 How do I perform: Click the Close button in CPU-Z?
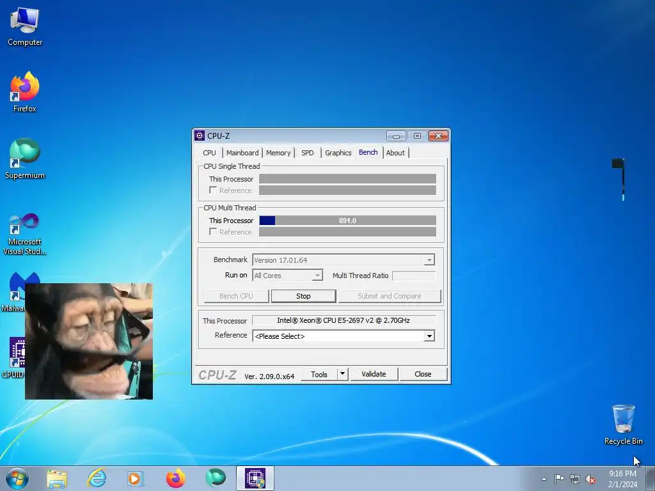point(423,374)
